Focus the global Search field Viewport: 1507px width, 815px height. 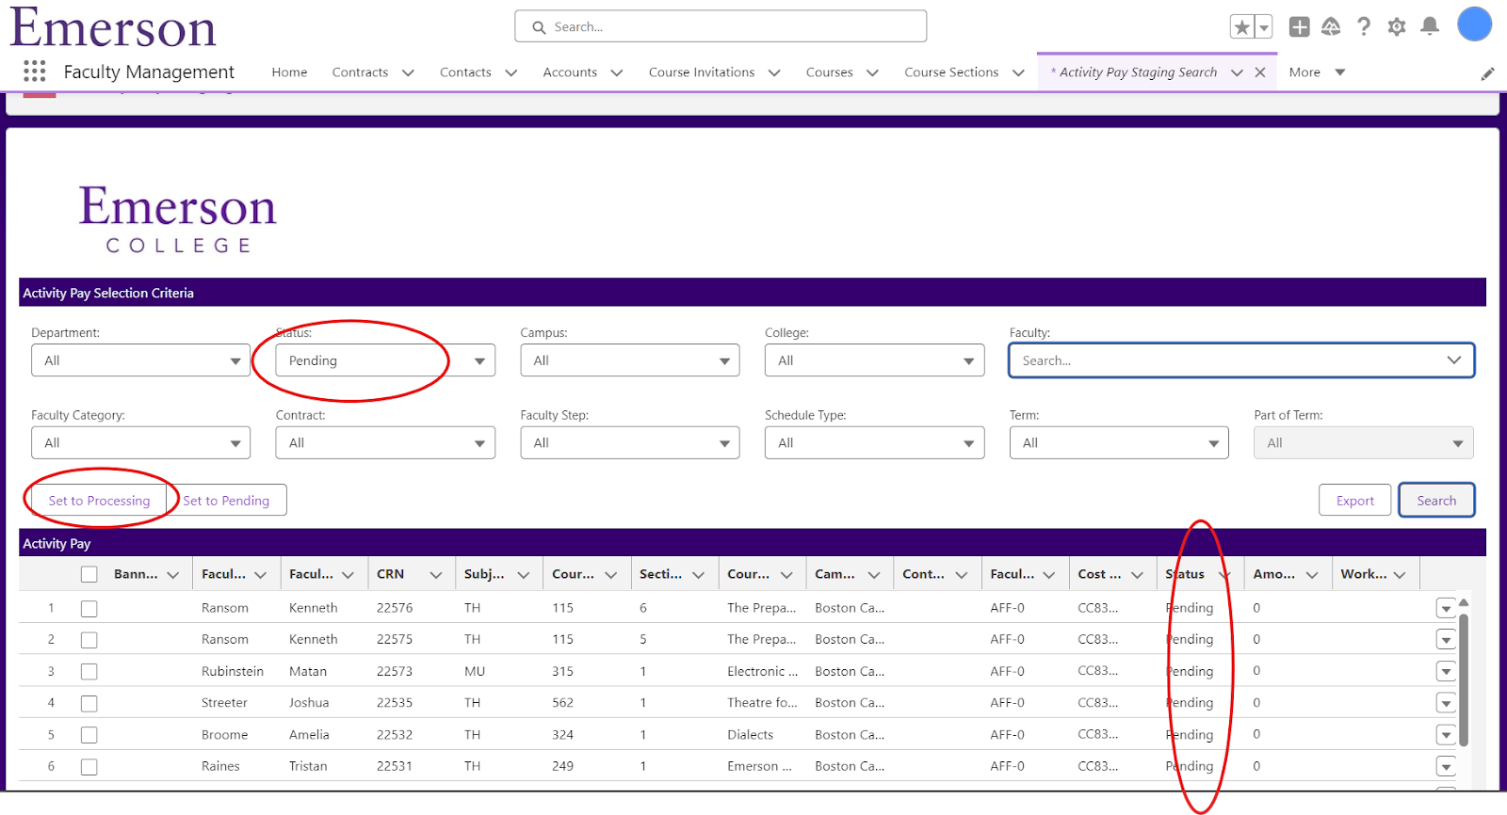point(721,26)
